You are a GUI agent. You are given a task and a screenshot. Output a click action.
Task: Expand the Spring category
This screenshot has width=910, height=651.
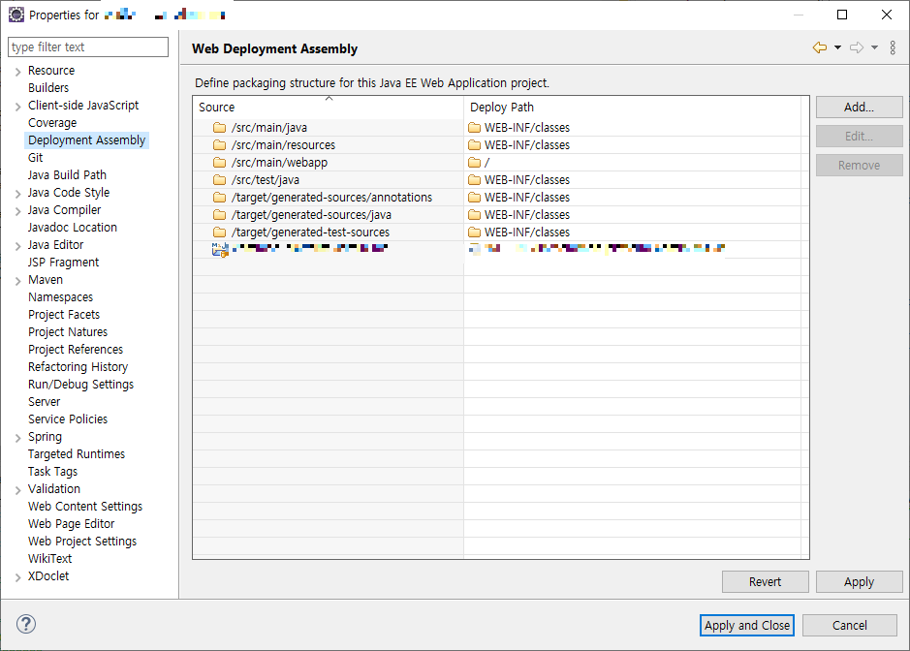pos(16,436)
